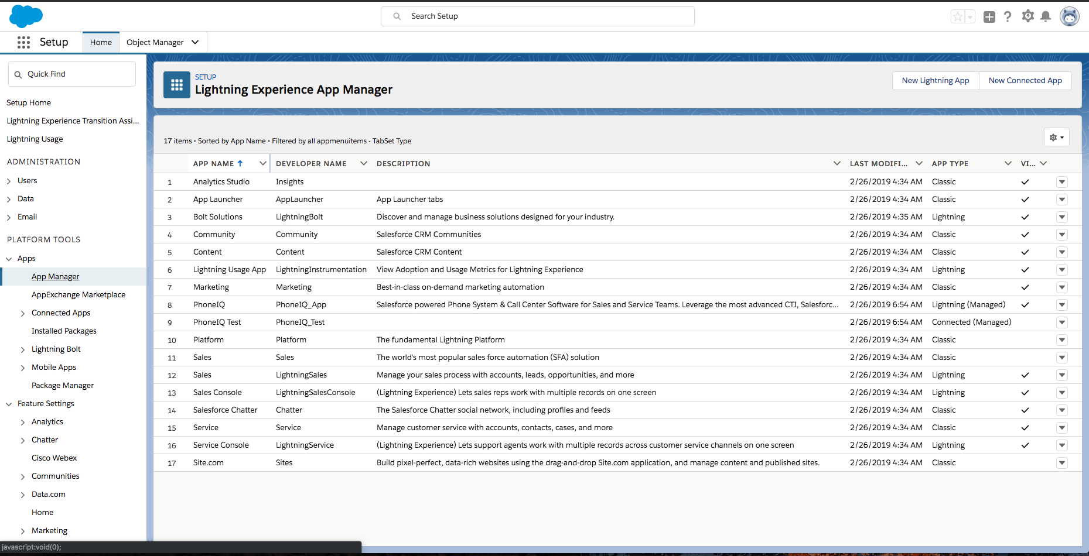The image size is (1089, 556).
Task: Open the Description column dropdown arrow
Action: [x=837, y=164]
